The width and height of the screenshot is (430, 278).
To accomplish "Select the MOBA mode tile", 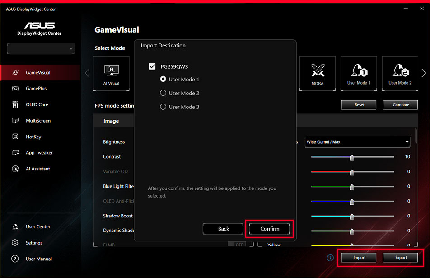I will tap(318, 73).
